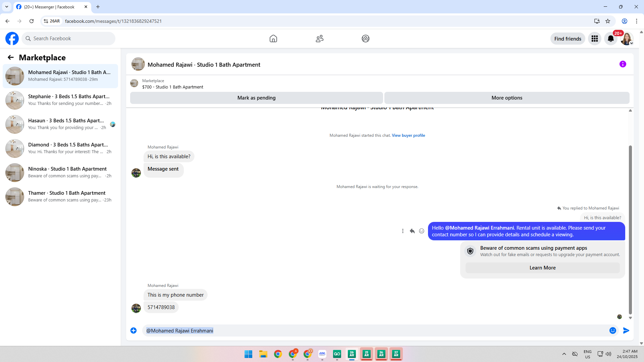The width and height of the screenshot is (644, 362).
Task: Open Thamer Studio conversation
Action: point(60,197)
